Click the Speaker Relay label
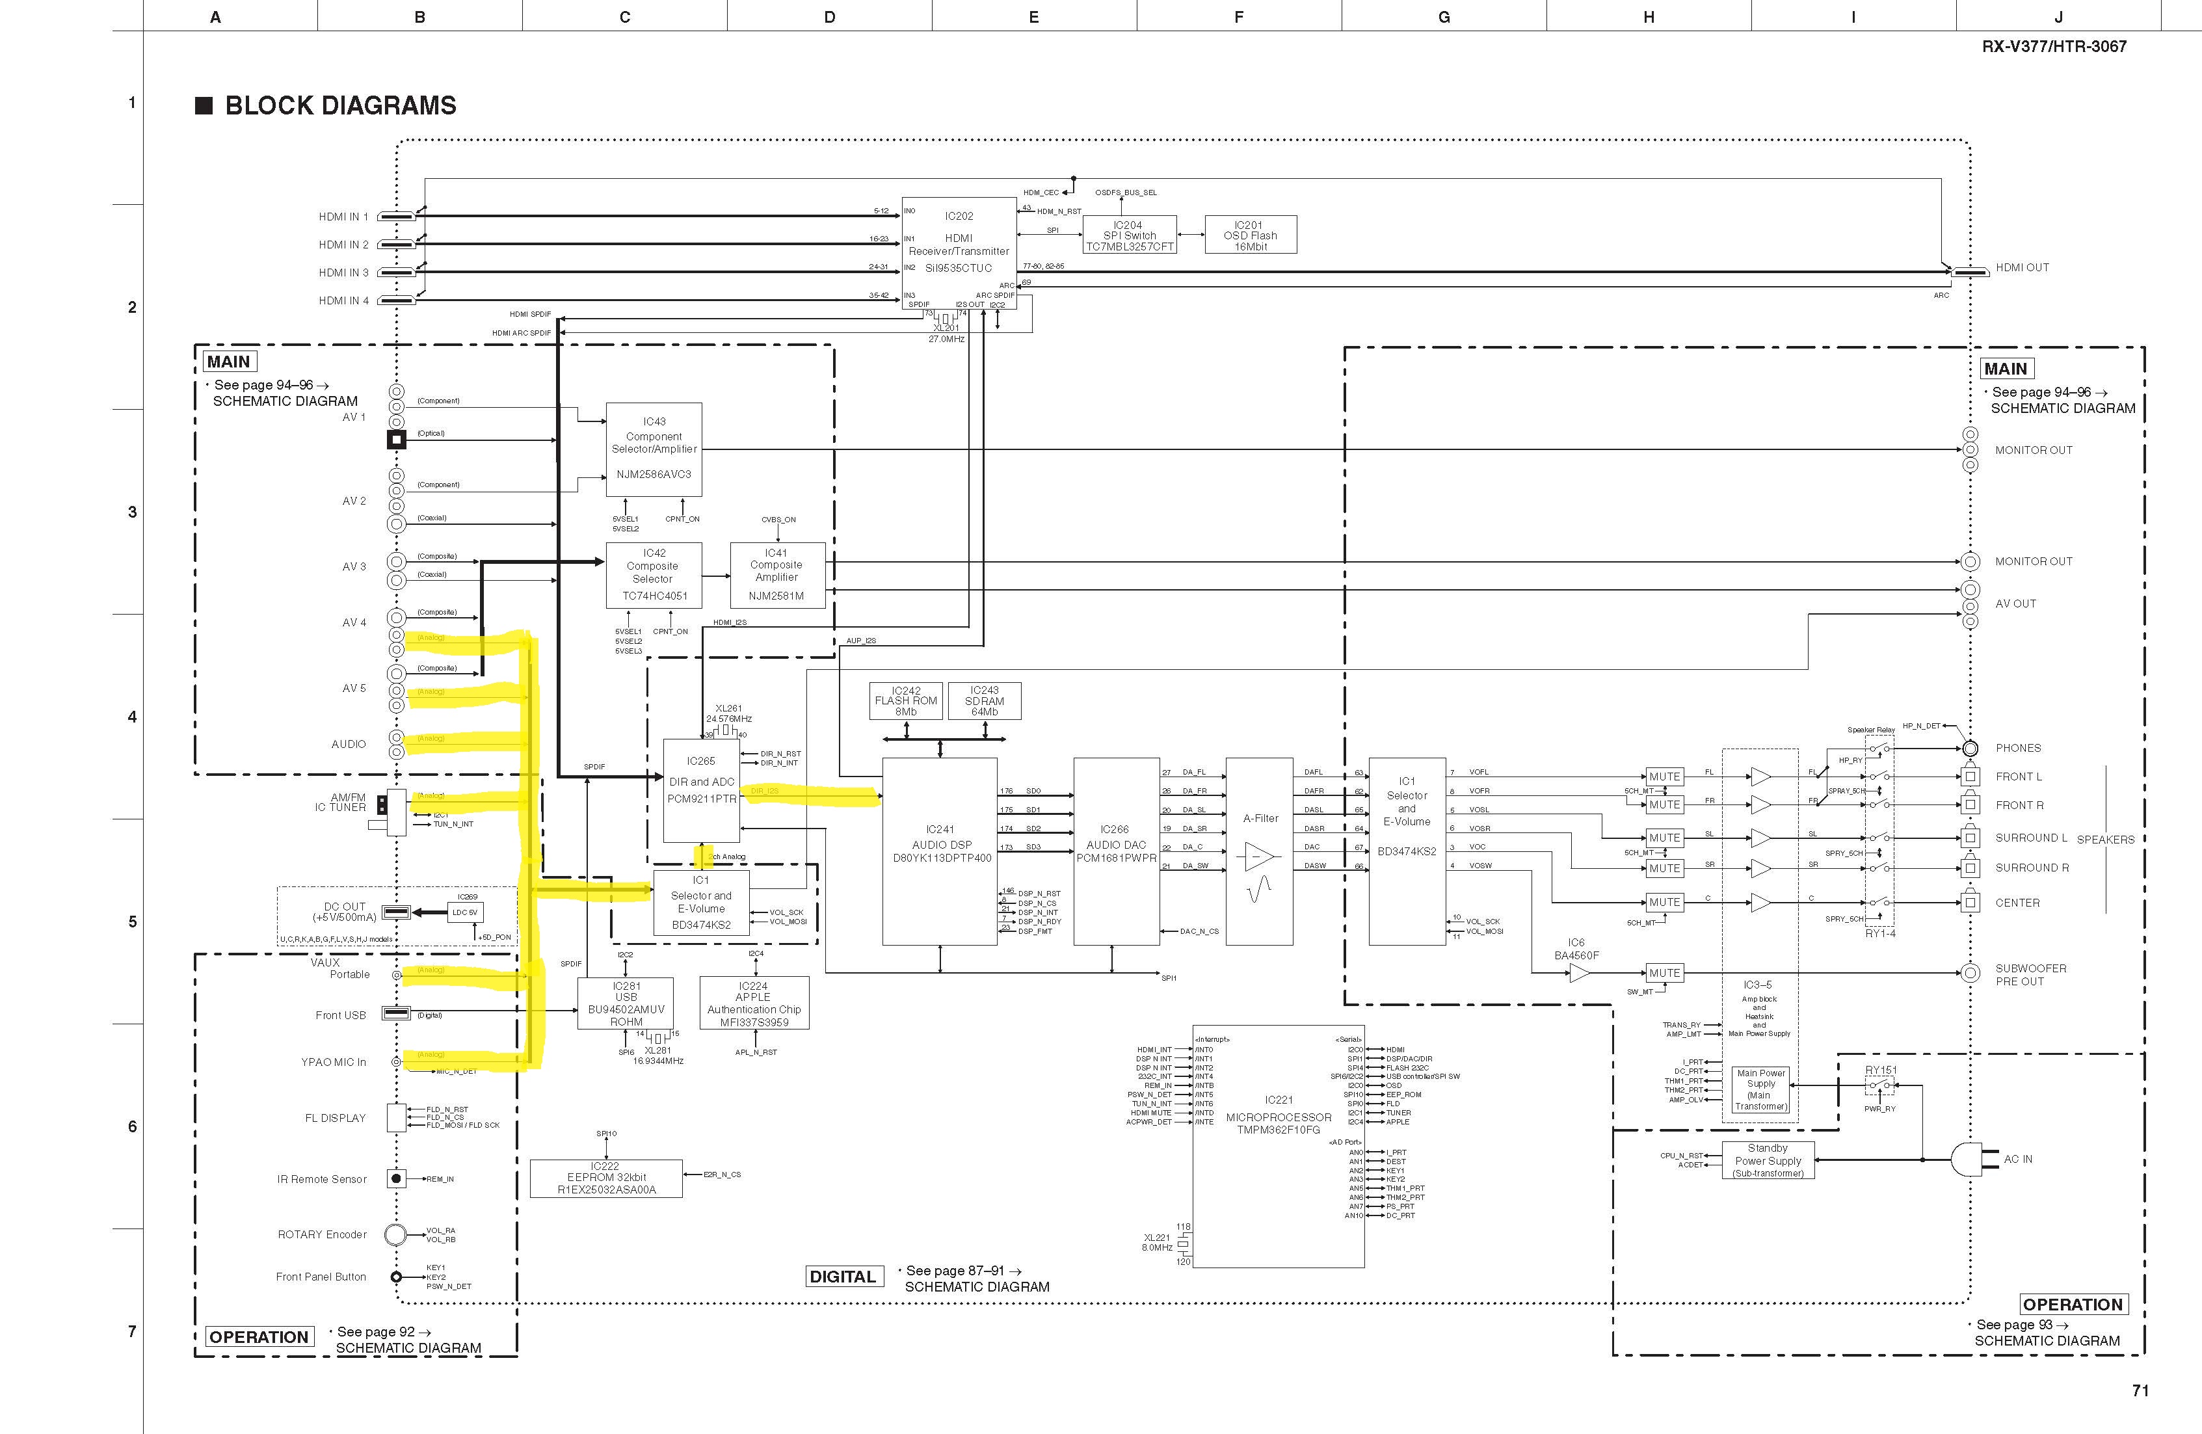This screenshot has height=1434, width=2202. click(1871, 730)
